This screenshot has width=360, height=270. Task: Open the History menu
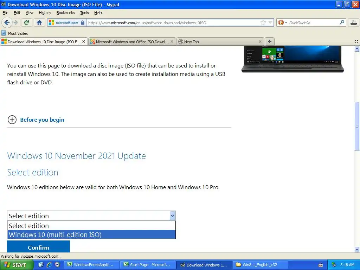coord(45,13)
